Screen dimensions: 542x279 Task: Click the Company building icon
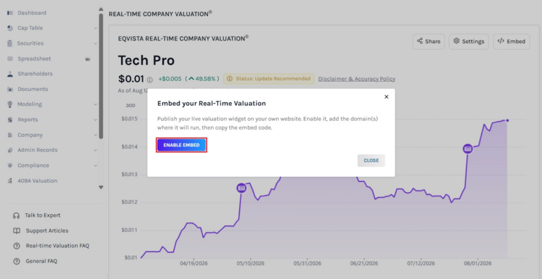(10, 135)
